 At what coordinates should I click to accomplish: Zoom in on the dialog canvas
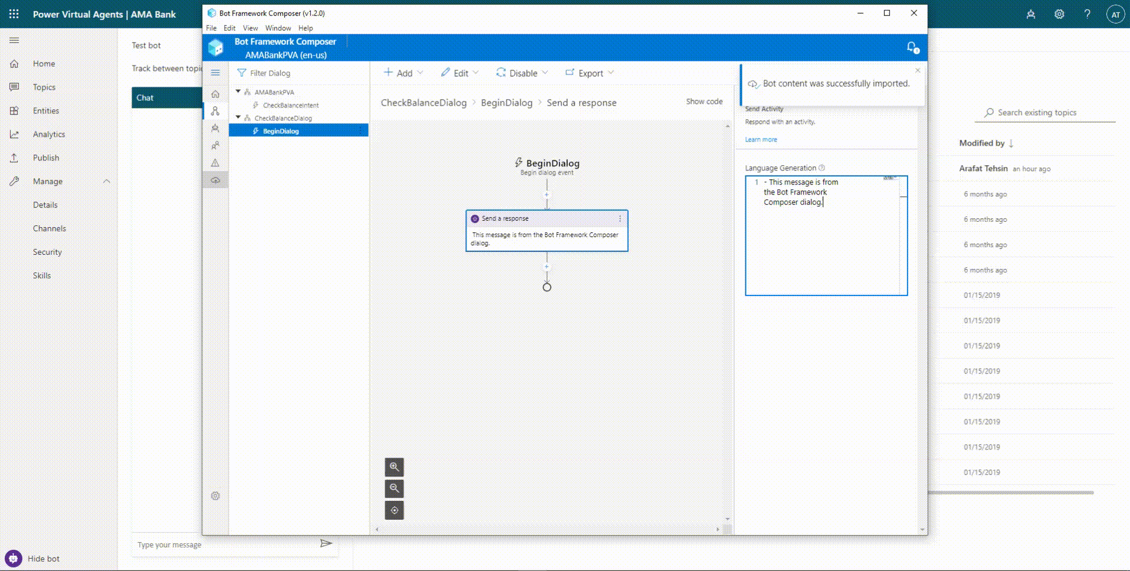tap(394, 467)
